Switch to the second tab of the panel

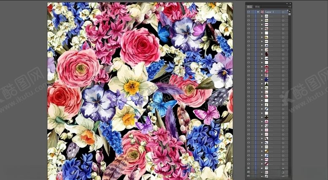258,7
